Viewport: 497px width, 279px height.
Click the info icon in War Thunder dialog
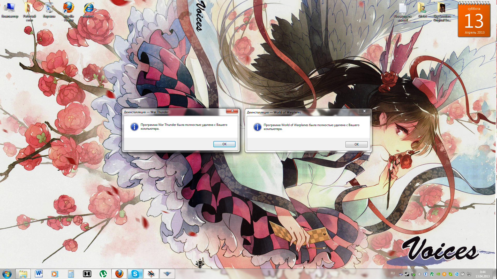[x=134, y=127]
